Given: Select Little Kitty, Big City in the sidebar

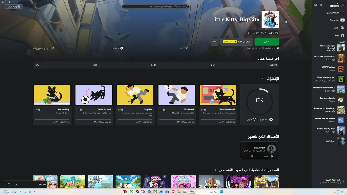Looking at the screenshot, I should 329,130.
